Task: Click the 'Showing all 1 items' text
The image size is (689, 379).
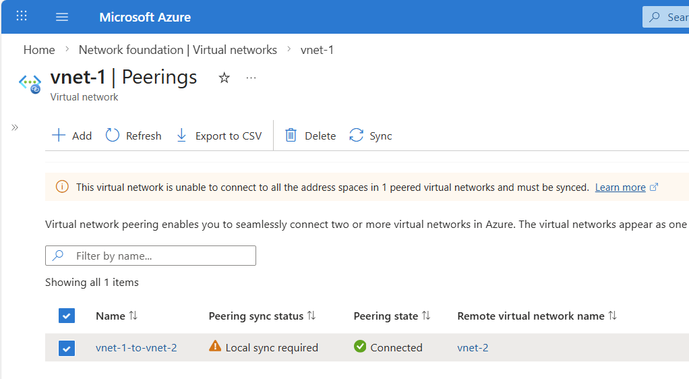Action: click(92, 283)
